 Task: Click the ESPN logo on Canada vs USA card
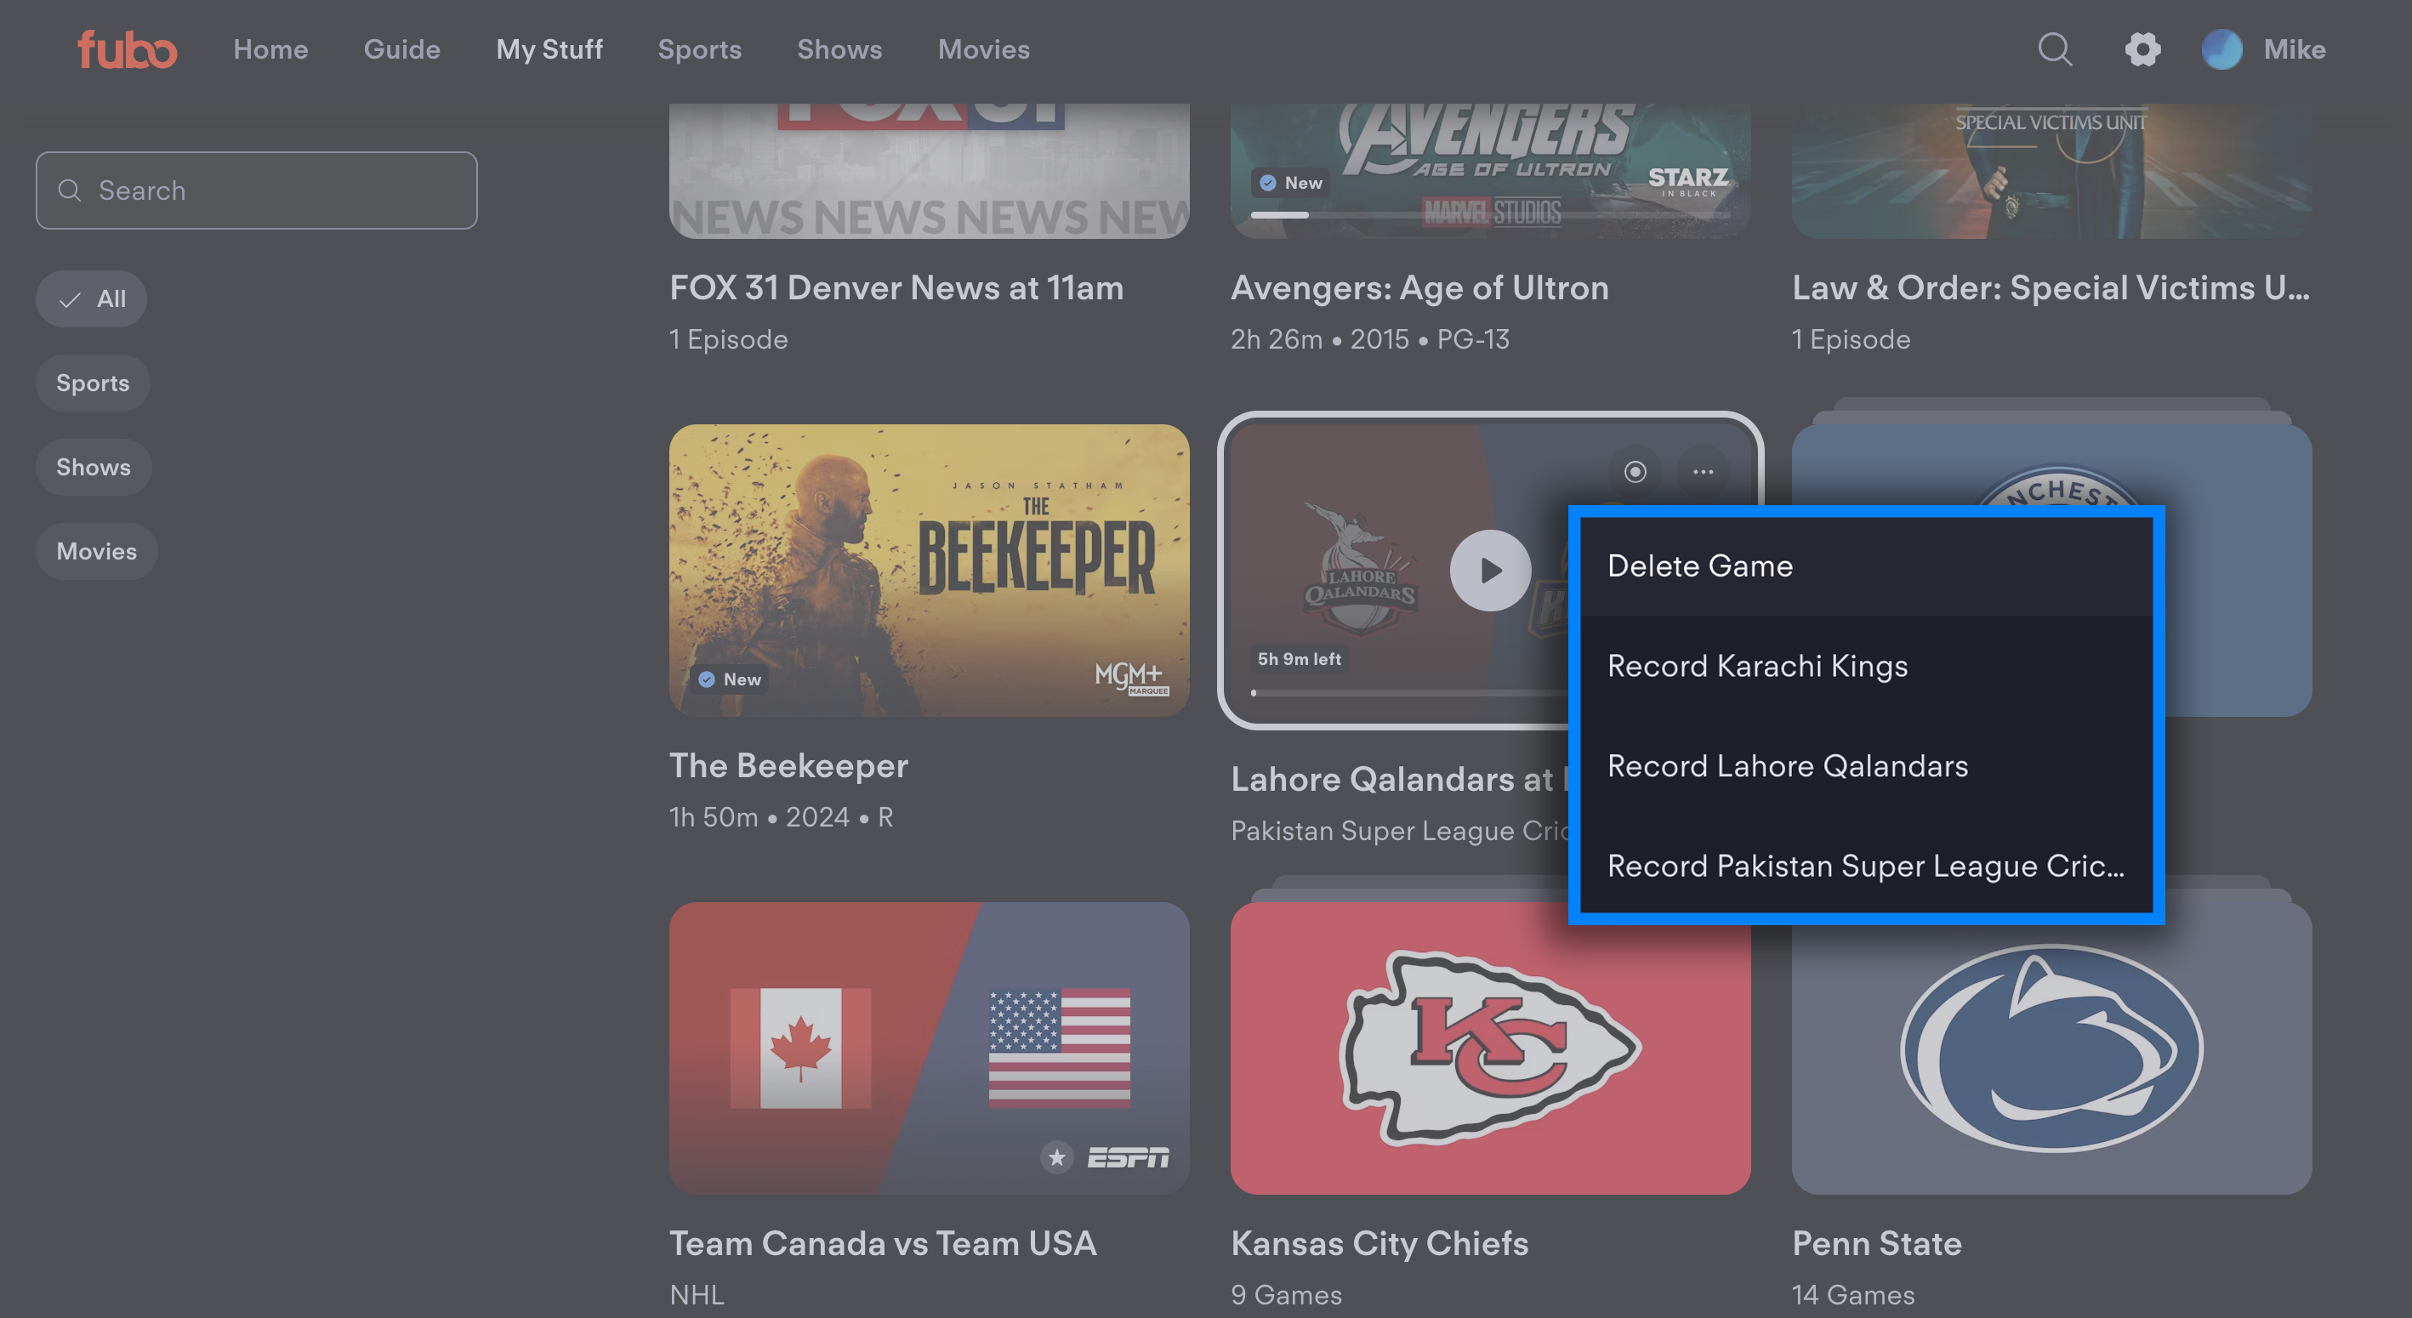coord(1128,1158)
